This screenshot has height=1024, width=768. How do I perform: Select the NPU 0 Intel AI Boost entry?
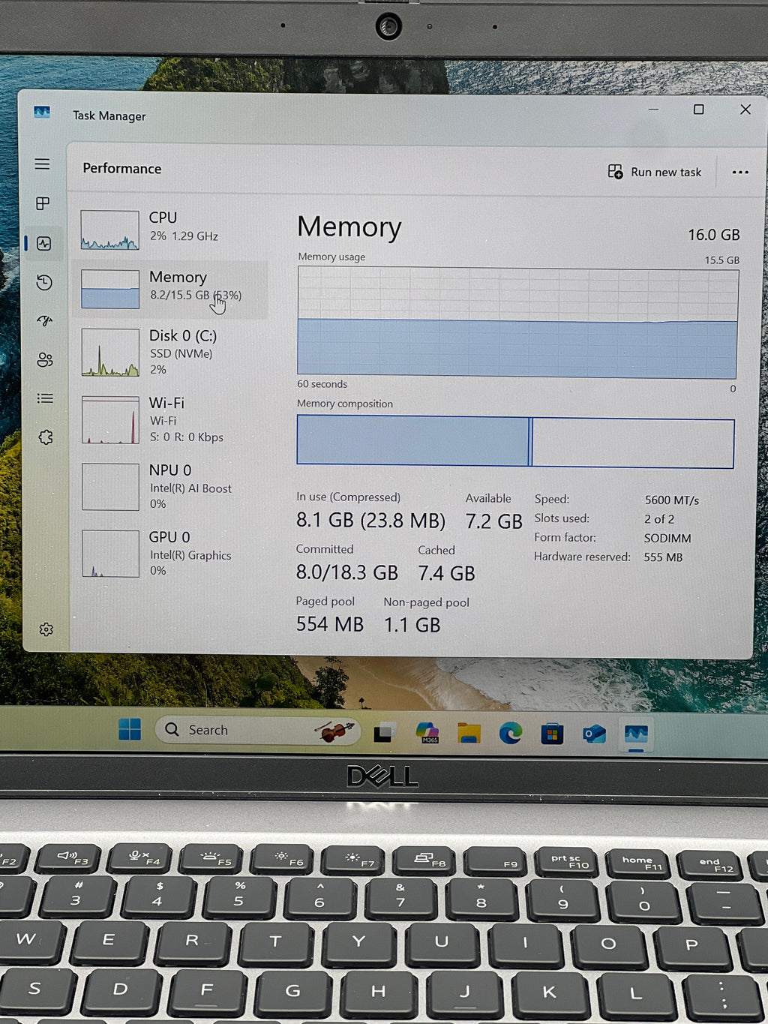[x=171, y=486]
